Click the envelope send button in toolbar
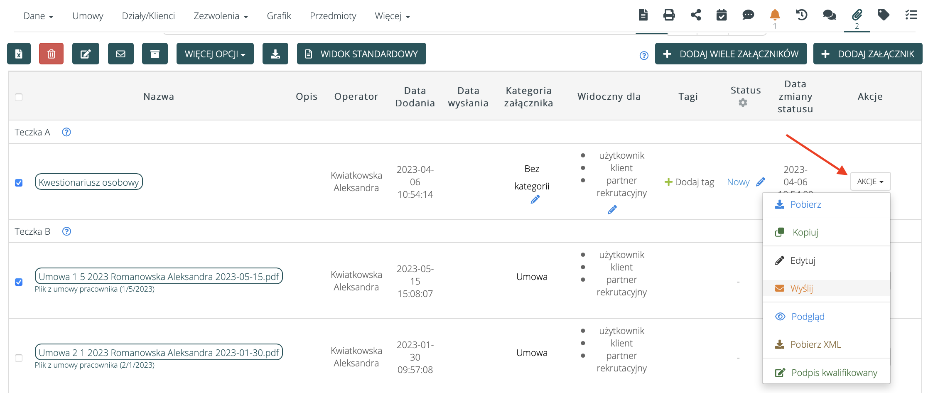 point(120,54)
